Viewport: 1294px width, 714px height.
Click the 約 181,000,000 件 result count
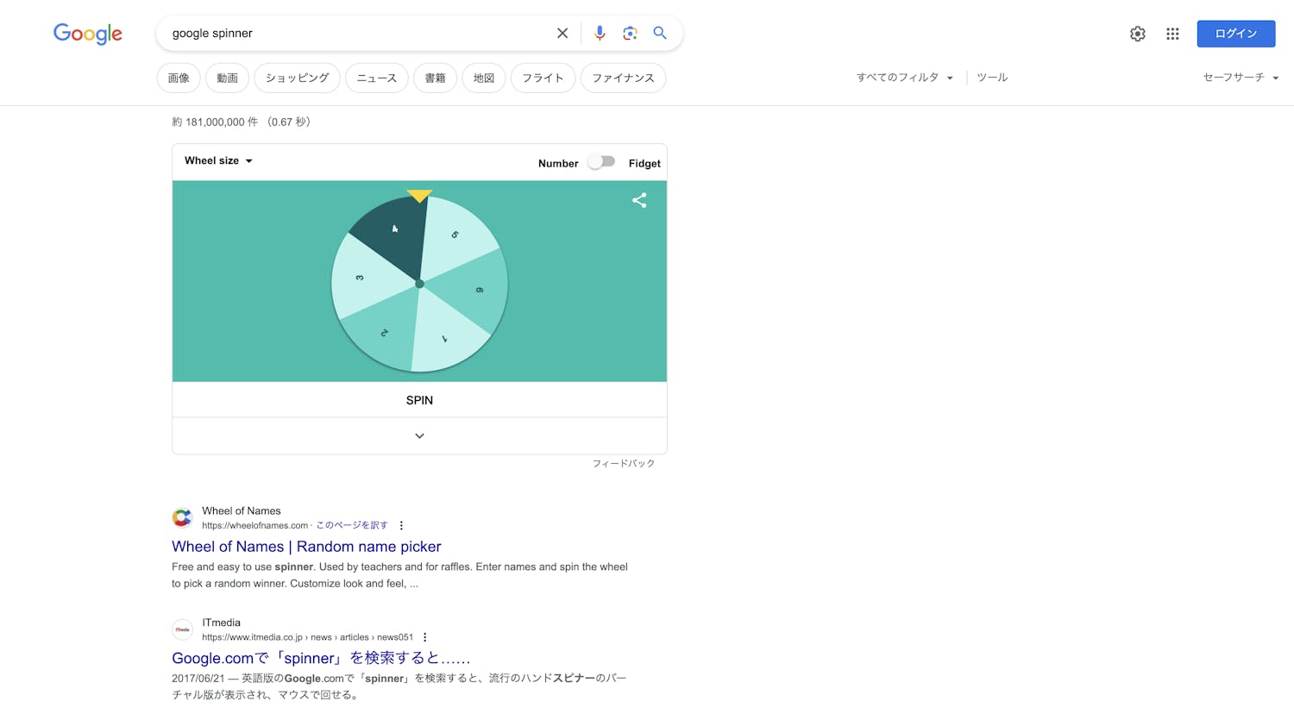pos(215,122)
